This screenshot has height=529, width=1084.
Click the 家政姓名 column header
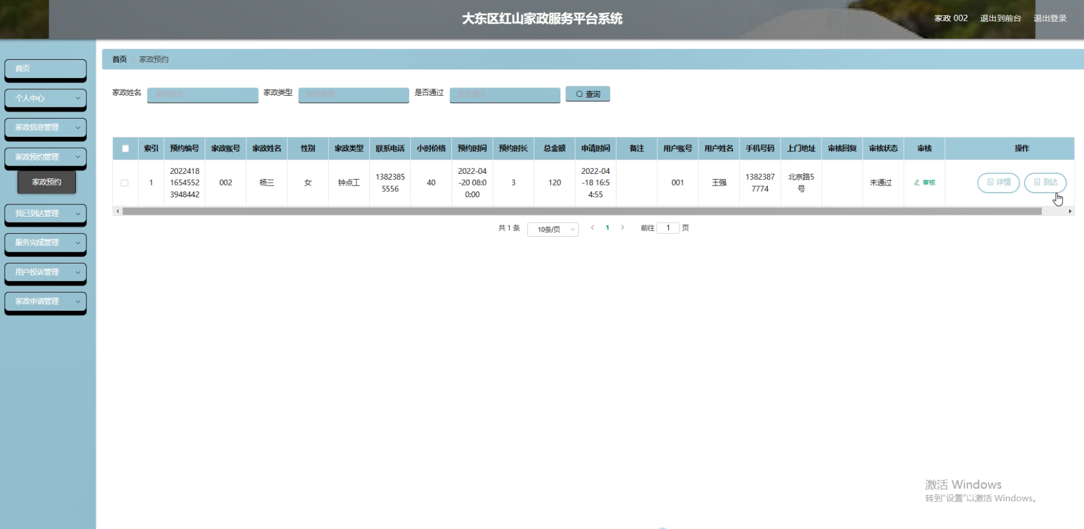[x=267, y=149]
